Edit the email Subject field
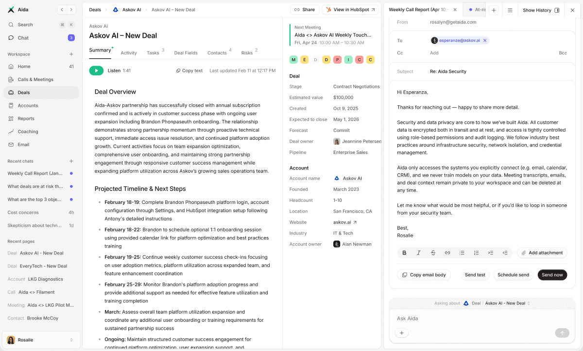The image size is (583, 351). point(482,71)
